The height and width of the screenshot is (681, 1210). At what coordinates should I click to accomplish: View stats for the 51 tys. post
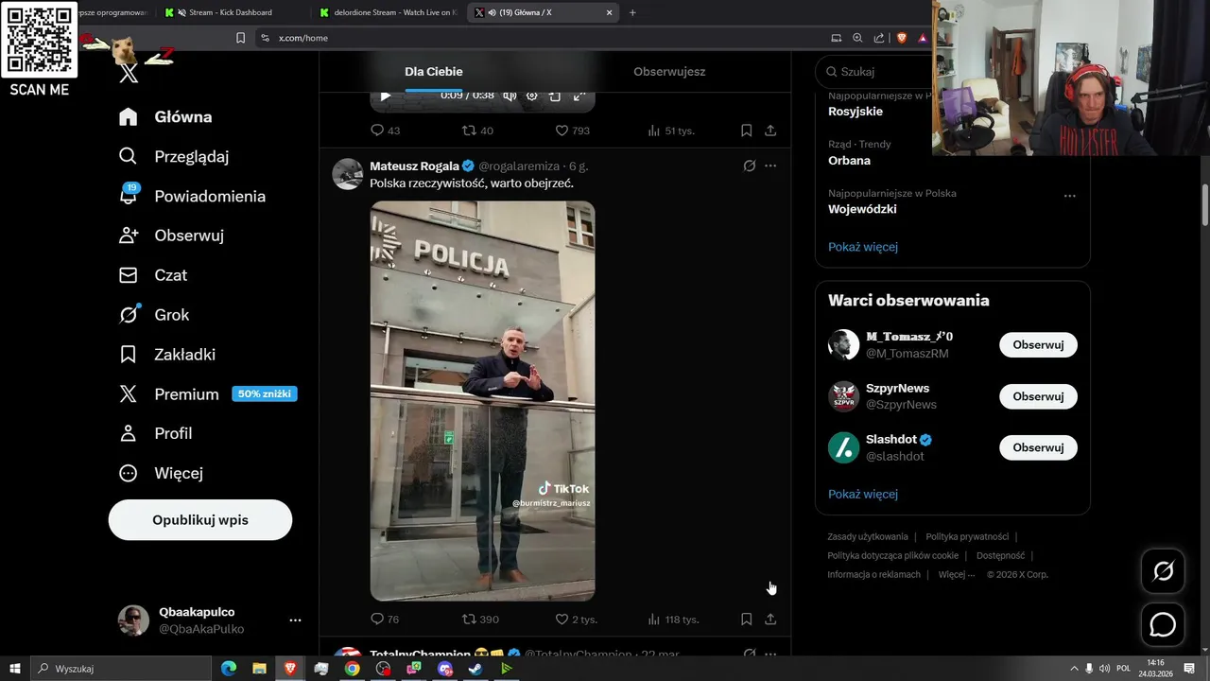click(670, 131)
